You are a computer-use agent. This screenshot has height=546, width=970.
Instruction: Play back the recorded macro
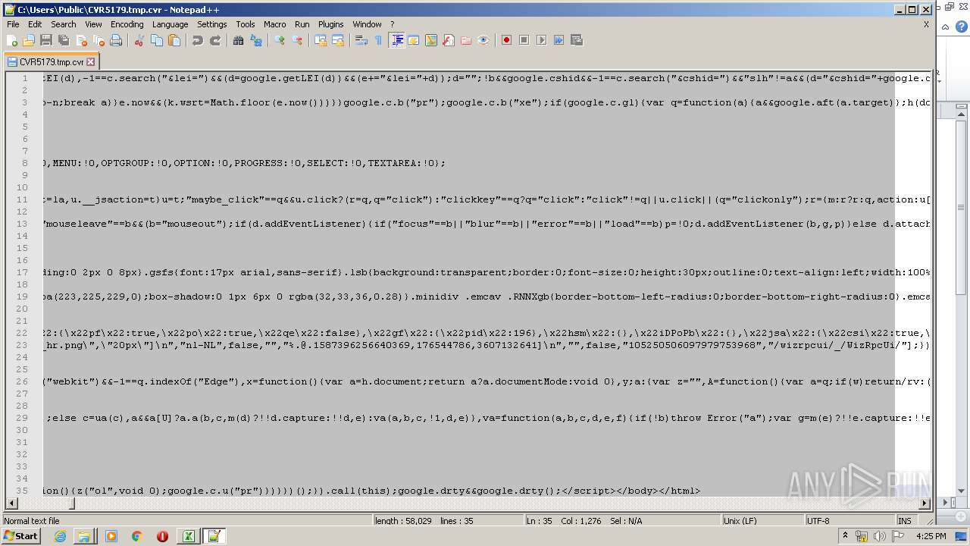point(542,40)
